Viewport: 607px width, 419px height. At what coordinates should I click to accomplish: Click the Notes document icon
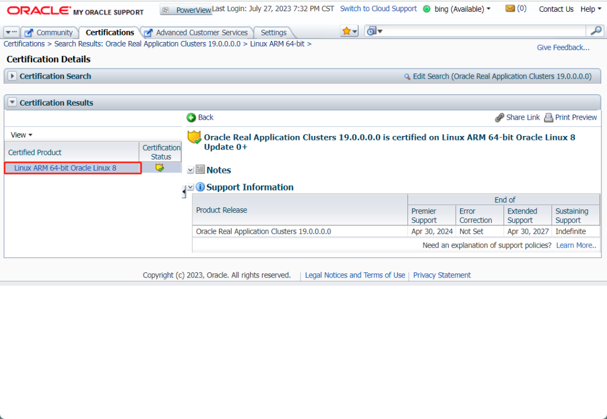[x=200, y=170]
